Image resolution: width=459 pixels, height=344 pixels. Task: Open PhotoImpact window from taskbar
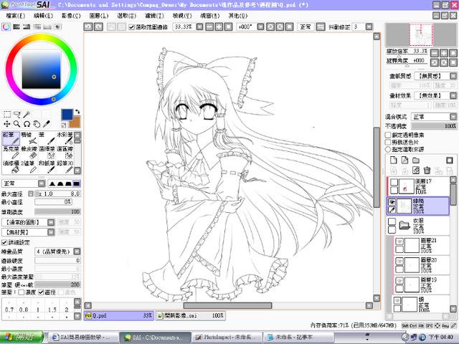[227, 338]
